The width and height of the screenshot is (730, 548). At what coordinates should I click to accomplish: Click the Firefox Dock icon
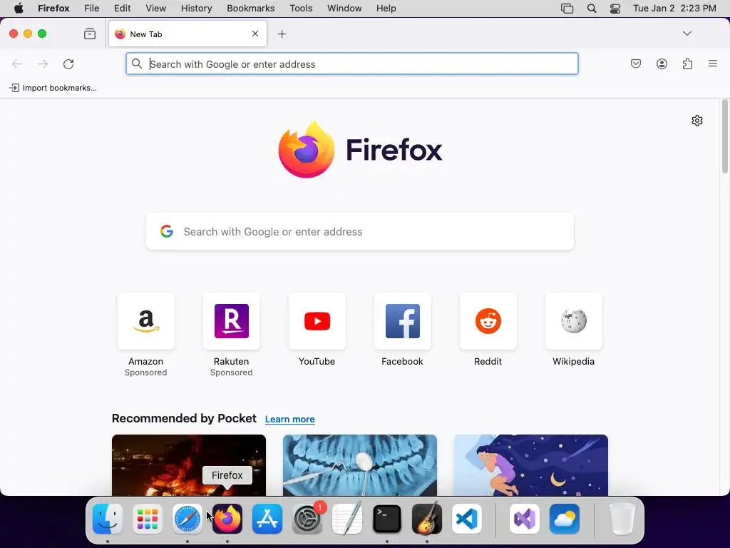[x=227, y=519]
